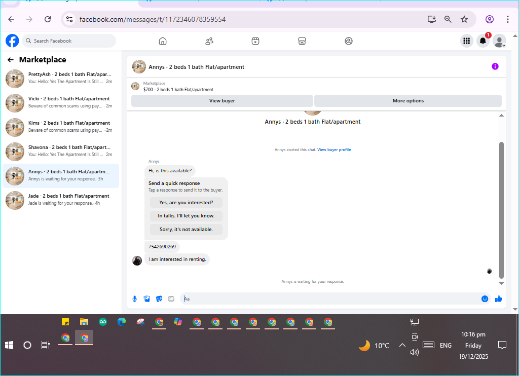Send 'Yes, are you interested?' quick response

[186, 203]
